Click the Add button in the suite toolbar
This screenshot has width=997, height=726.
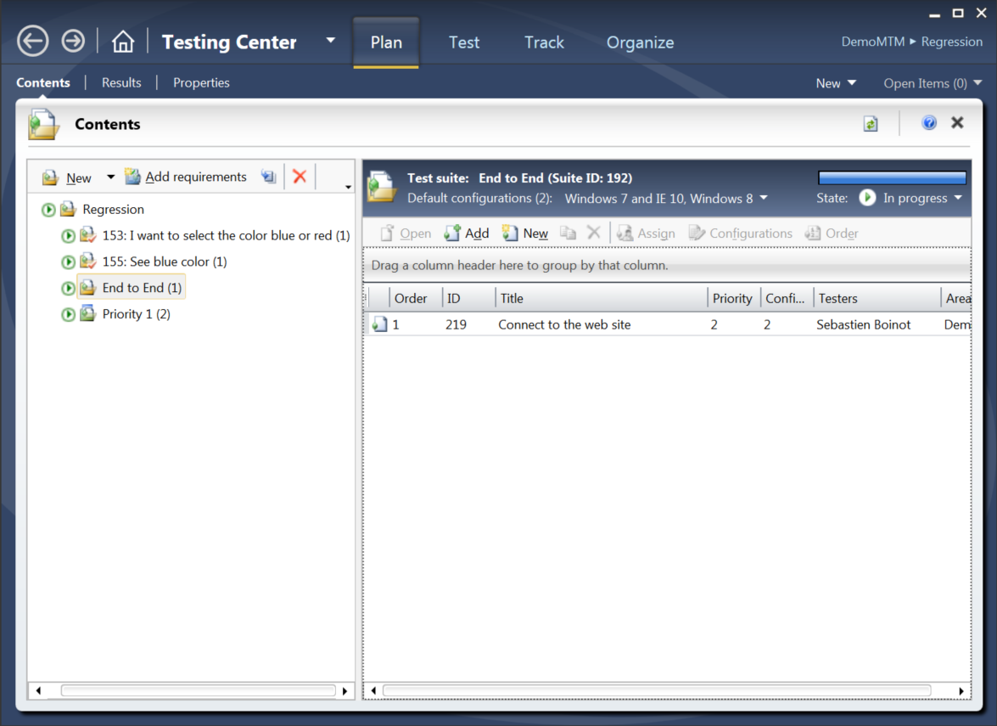pyautogui.click(x=477, y=233)
